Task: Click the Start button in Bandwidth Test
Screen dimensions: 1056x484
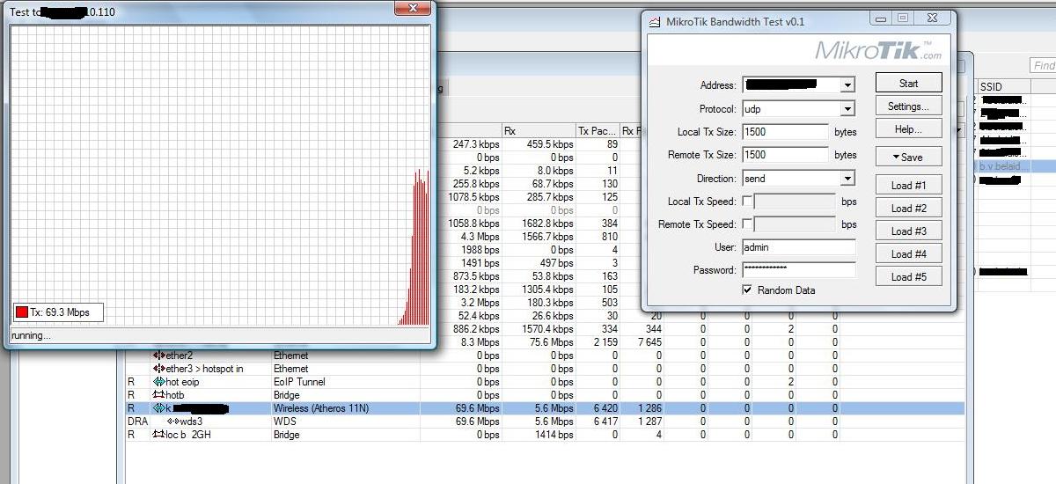Action: point(909,83)
